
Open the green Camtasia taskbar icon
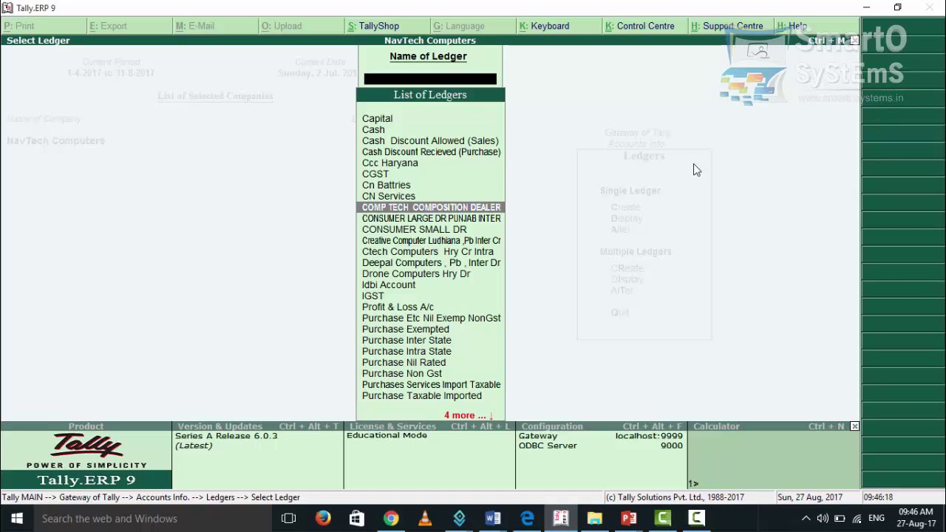click(663, 518)
